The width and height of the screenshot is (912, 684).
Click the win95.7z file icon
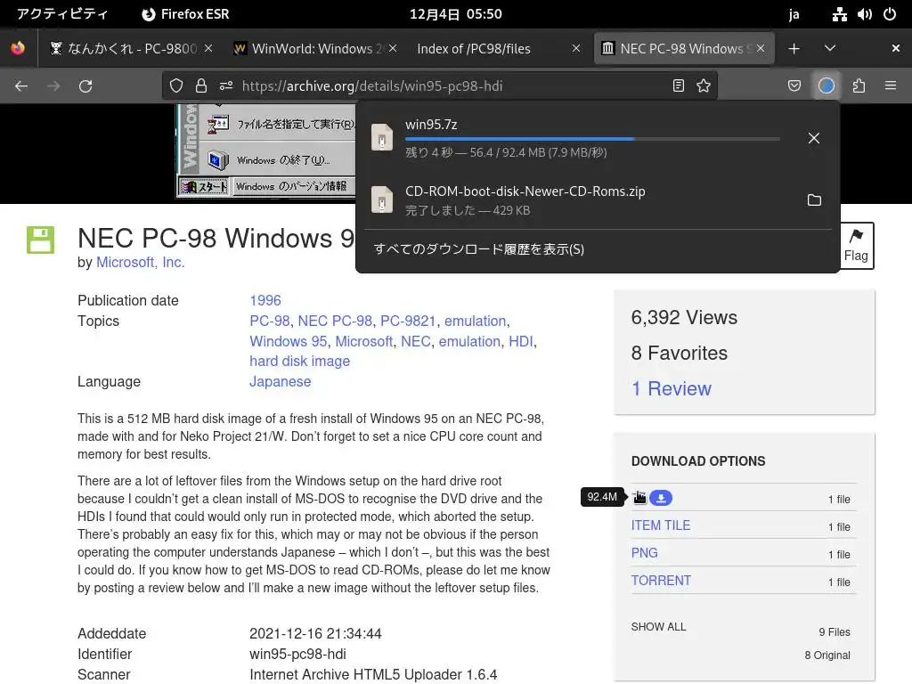pos(382,138)
